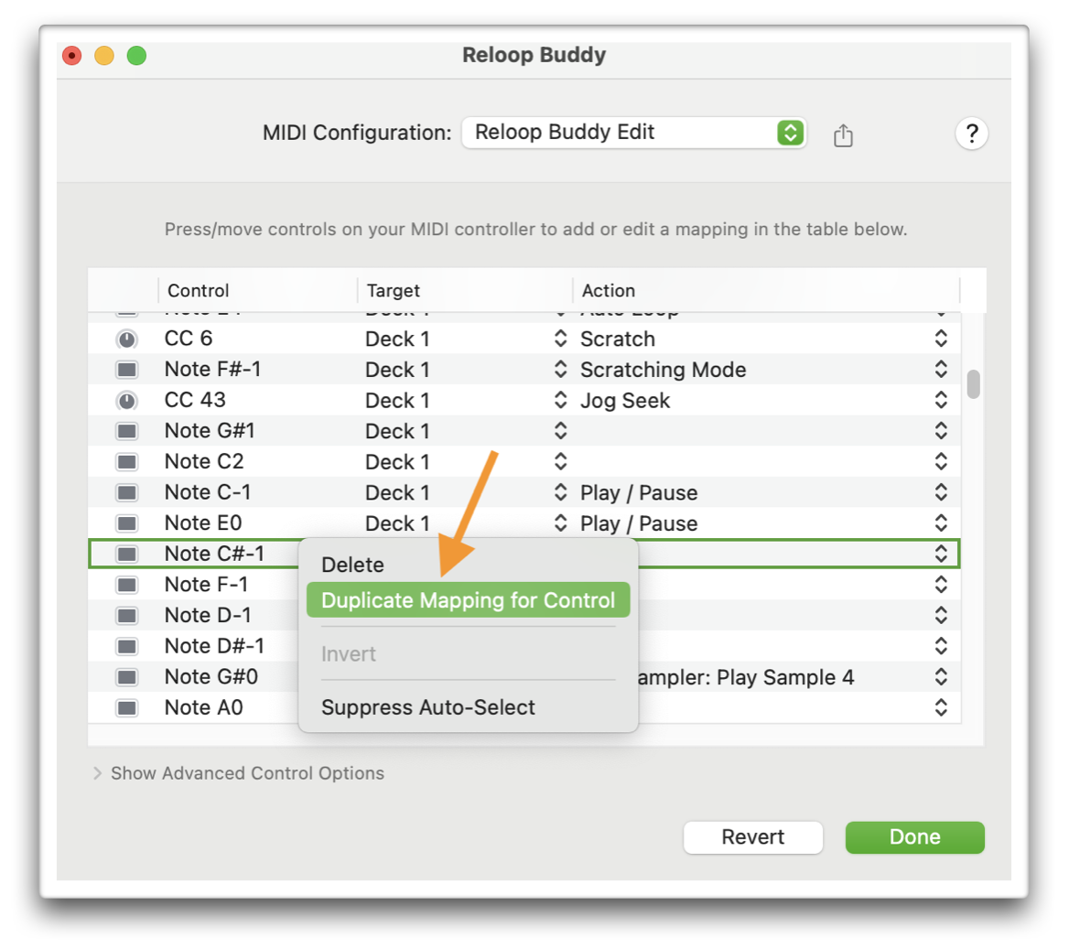This screenshot has width=1069, height=948.
Task: Open Target dropdown for Note G#1 row
Action: coord(560,430)
